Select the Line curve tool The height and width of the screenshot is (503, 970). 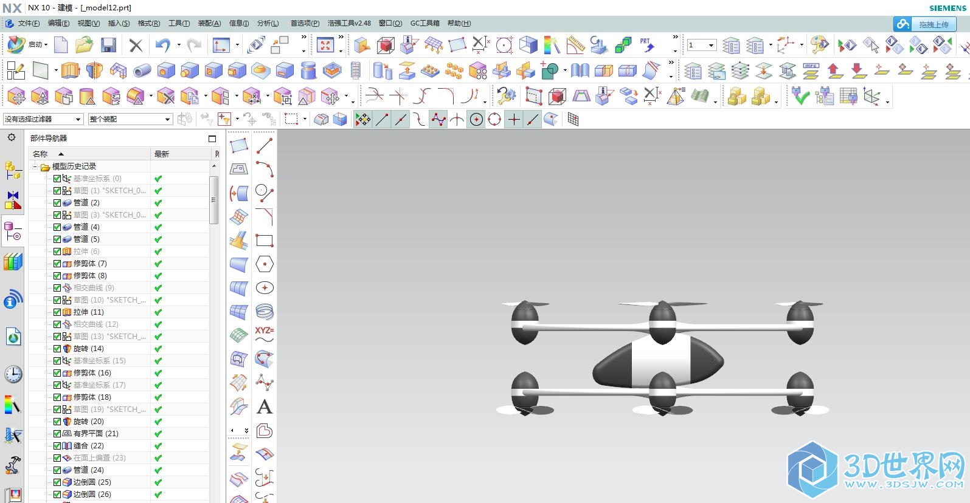(x=264, y=146)
